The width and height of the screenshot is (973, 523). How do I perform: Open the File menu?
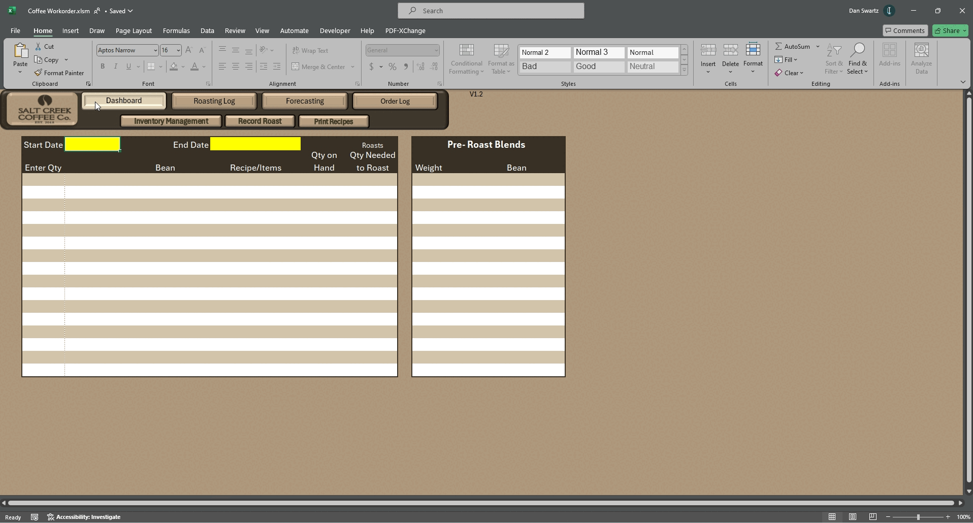[15, 30]
